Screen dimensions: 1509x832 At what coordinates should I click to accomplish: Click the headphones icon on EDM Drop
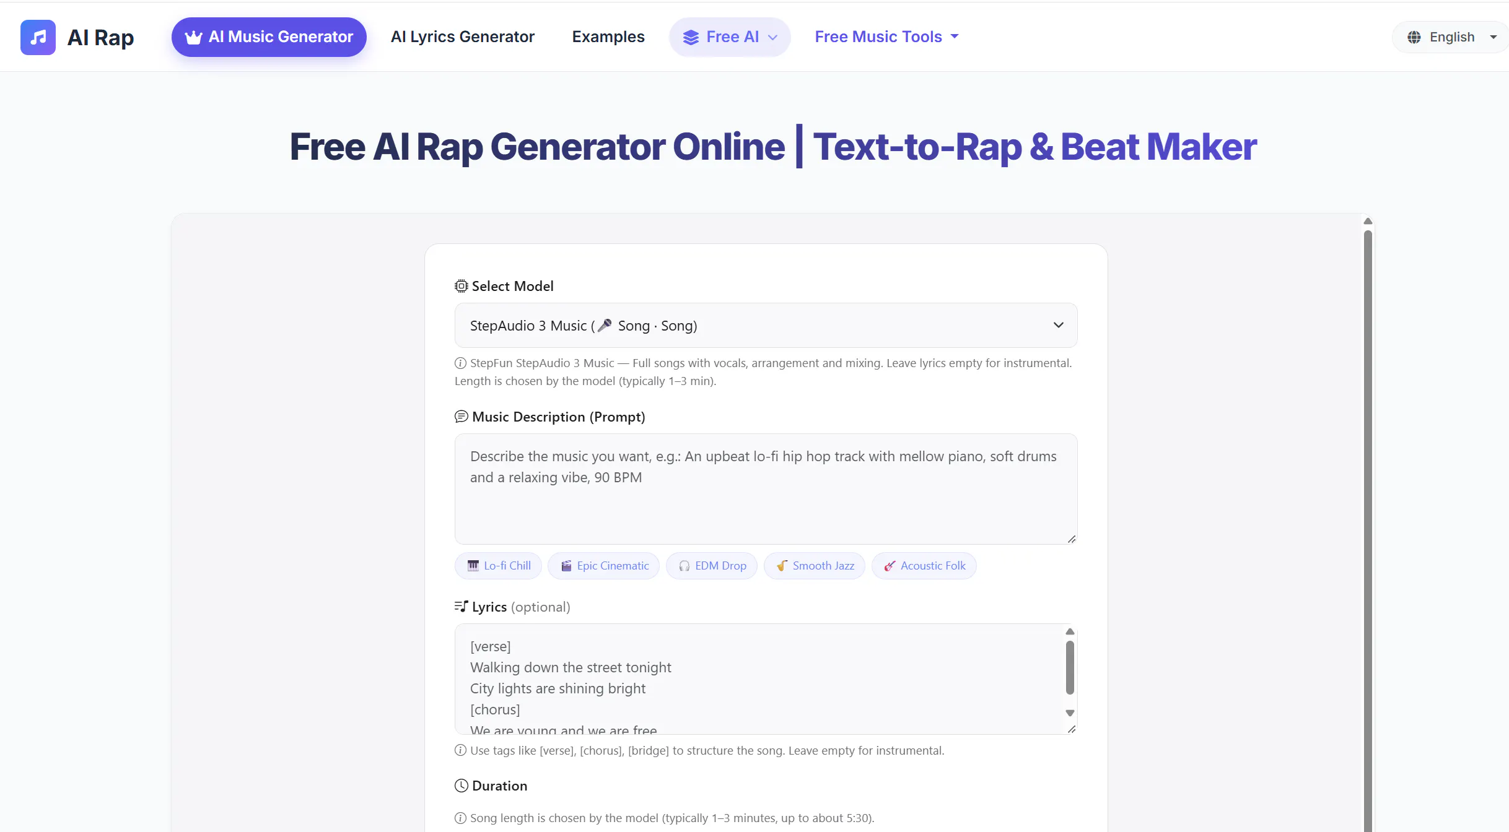point(685,566)
